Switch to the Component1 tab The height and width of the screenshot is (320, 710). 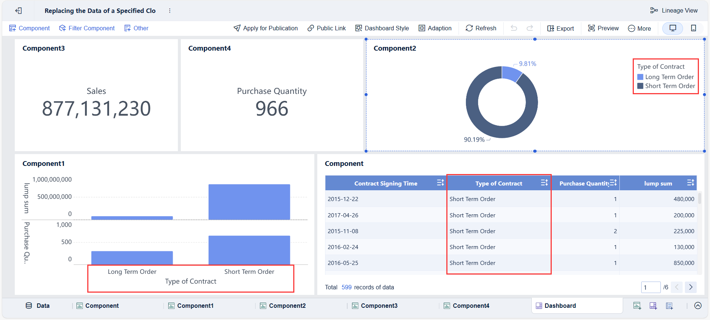click(191, 306)
